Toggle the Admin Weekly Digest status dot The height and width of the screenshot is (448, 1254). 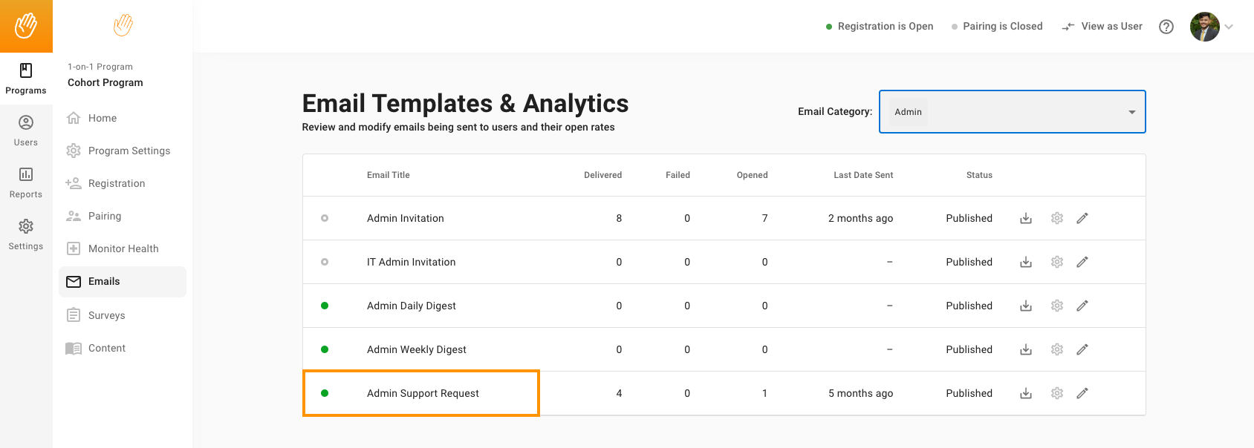(325, 349)
